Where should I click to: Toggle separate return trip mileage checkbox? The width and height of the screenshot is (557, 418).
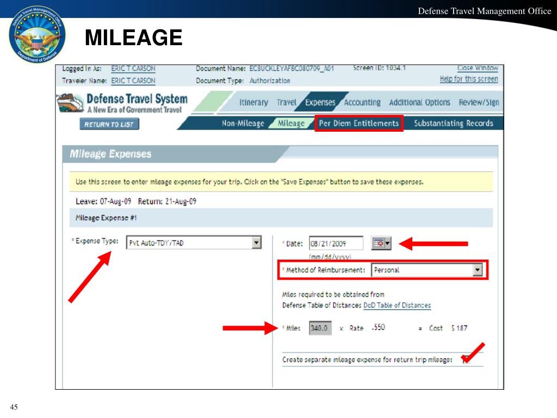click(466, 360)
